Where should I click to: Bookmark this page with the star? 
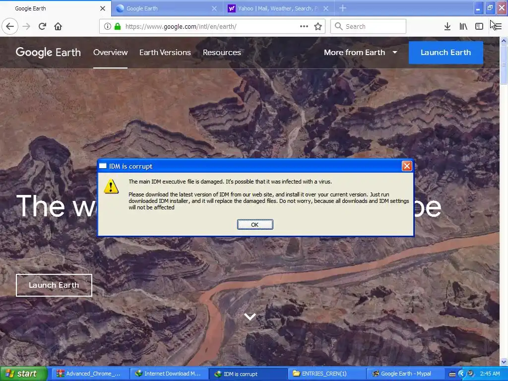pyautogui.click(x=318, y=26)
